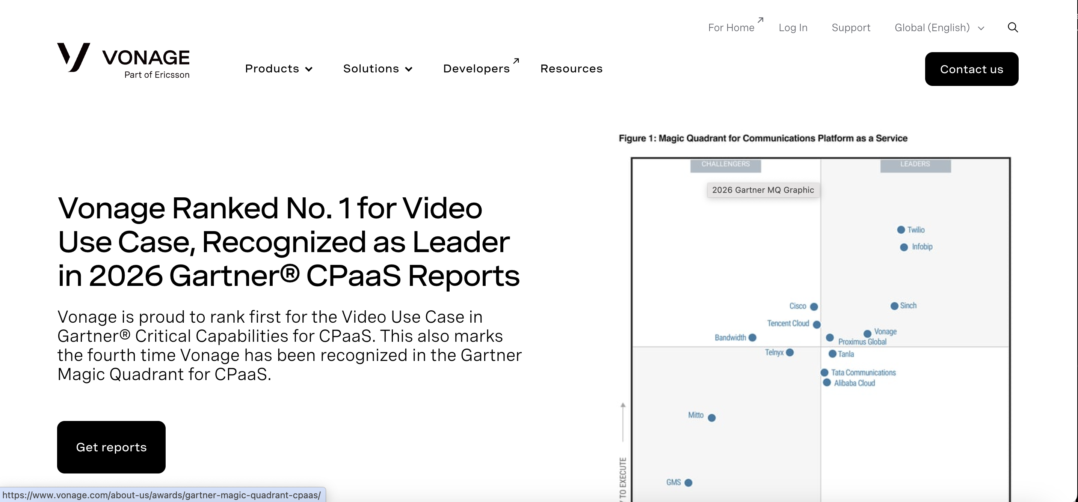
Task: Expand the Solutions dropdown menu
Action: [x=378, y=69]
